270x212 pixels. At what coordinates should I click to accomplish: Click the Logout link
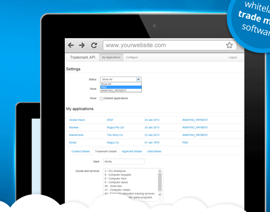(233, 57)
